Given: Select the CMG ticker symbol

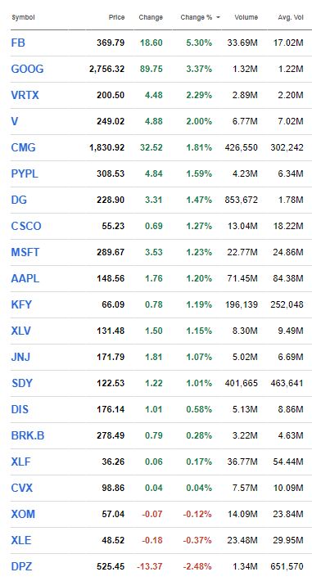Looking at the screenshot, I should point(24,147).
